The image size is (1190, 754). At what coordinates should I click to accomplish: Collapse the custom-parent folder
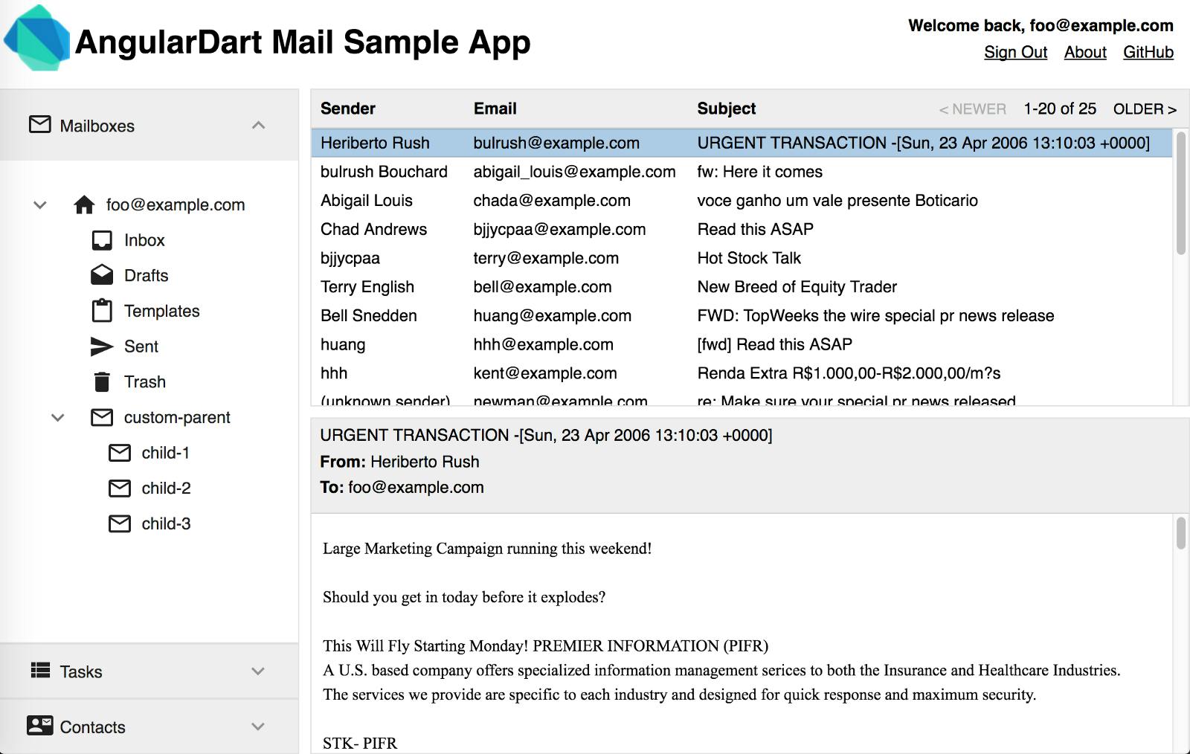click(x=57, y=417)
